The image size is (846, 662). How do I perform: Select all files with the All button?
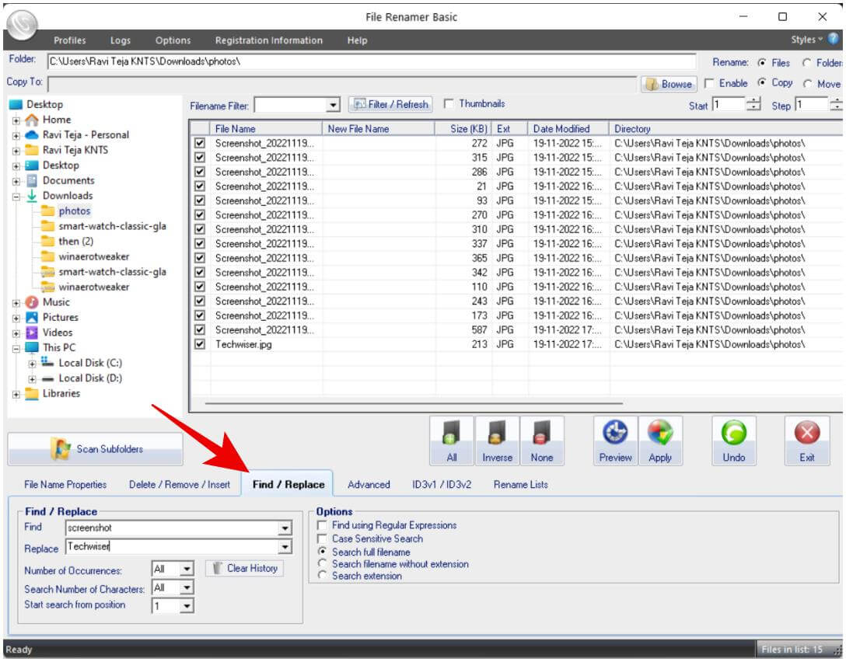coord(452,441)
